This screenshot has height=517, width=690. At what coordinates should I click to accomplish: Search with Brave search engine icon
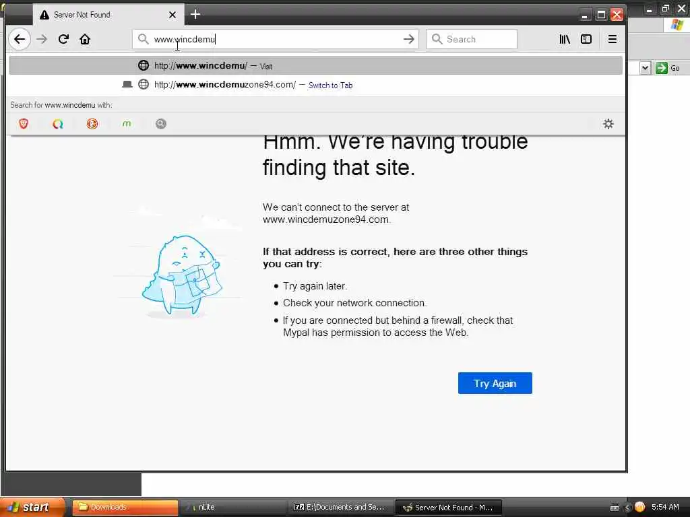pos(24,124)
